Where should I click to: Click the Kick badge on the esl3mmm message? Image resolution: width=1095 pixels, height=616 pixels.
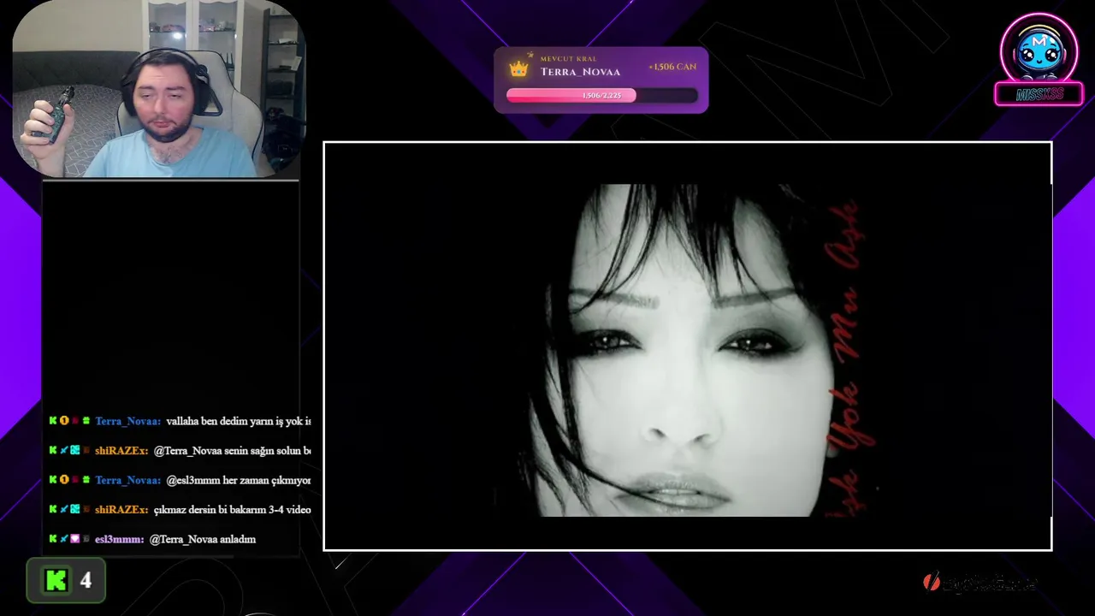53,539
